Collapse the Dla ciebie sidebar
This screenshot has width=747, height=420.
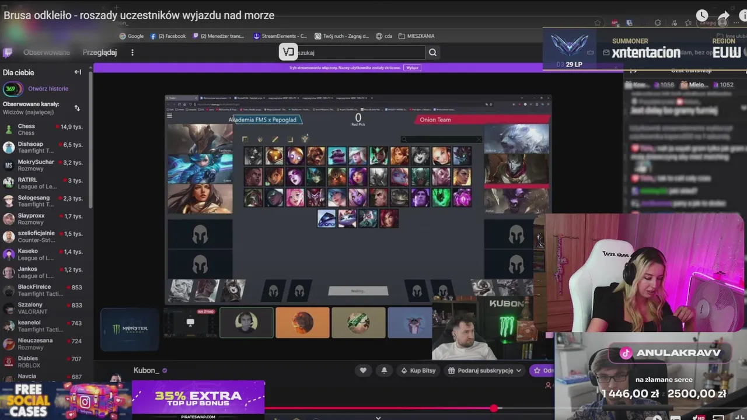78,72
